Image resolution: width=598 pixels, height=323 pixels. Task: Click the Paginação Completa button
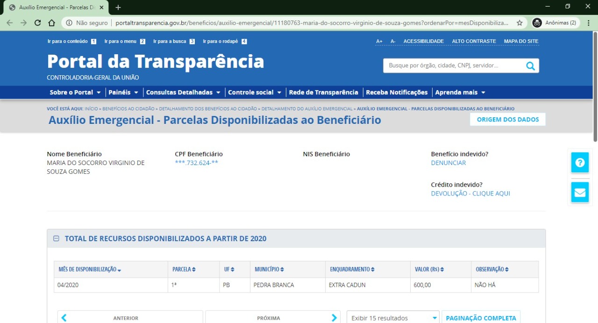pos(481,318)
